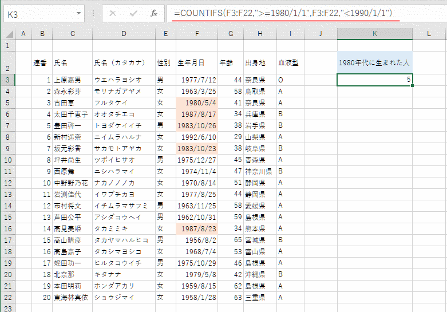Click the cell containing 上原嘉男
Image resolution: width=447 pixels, height=312 pixels.
[x=72, y=80]
